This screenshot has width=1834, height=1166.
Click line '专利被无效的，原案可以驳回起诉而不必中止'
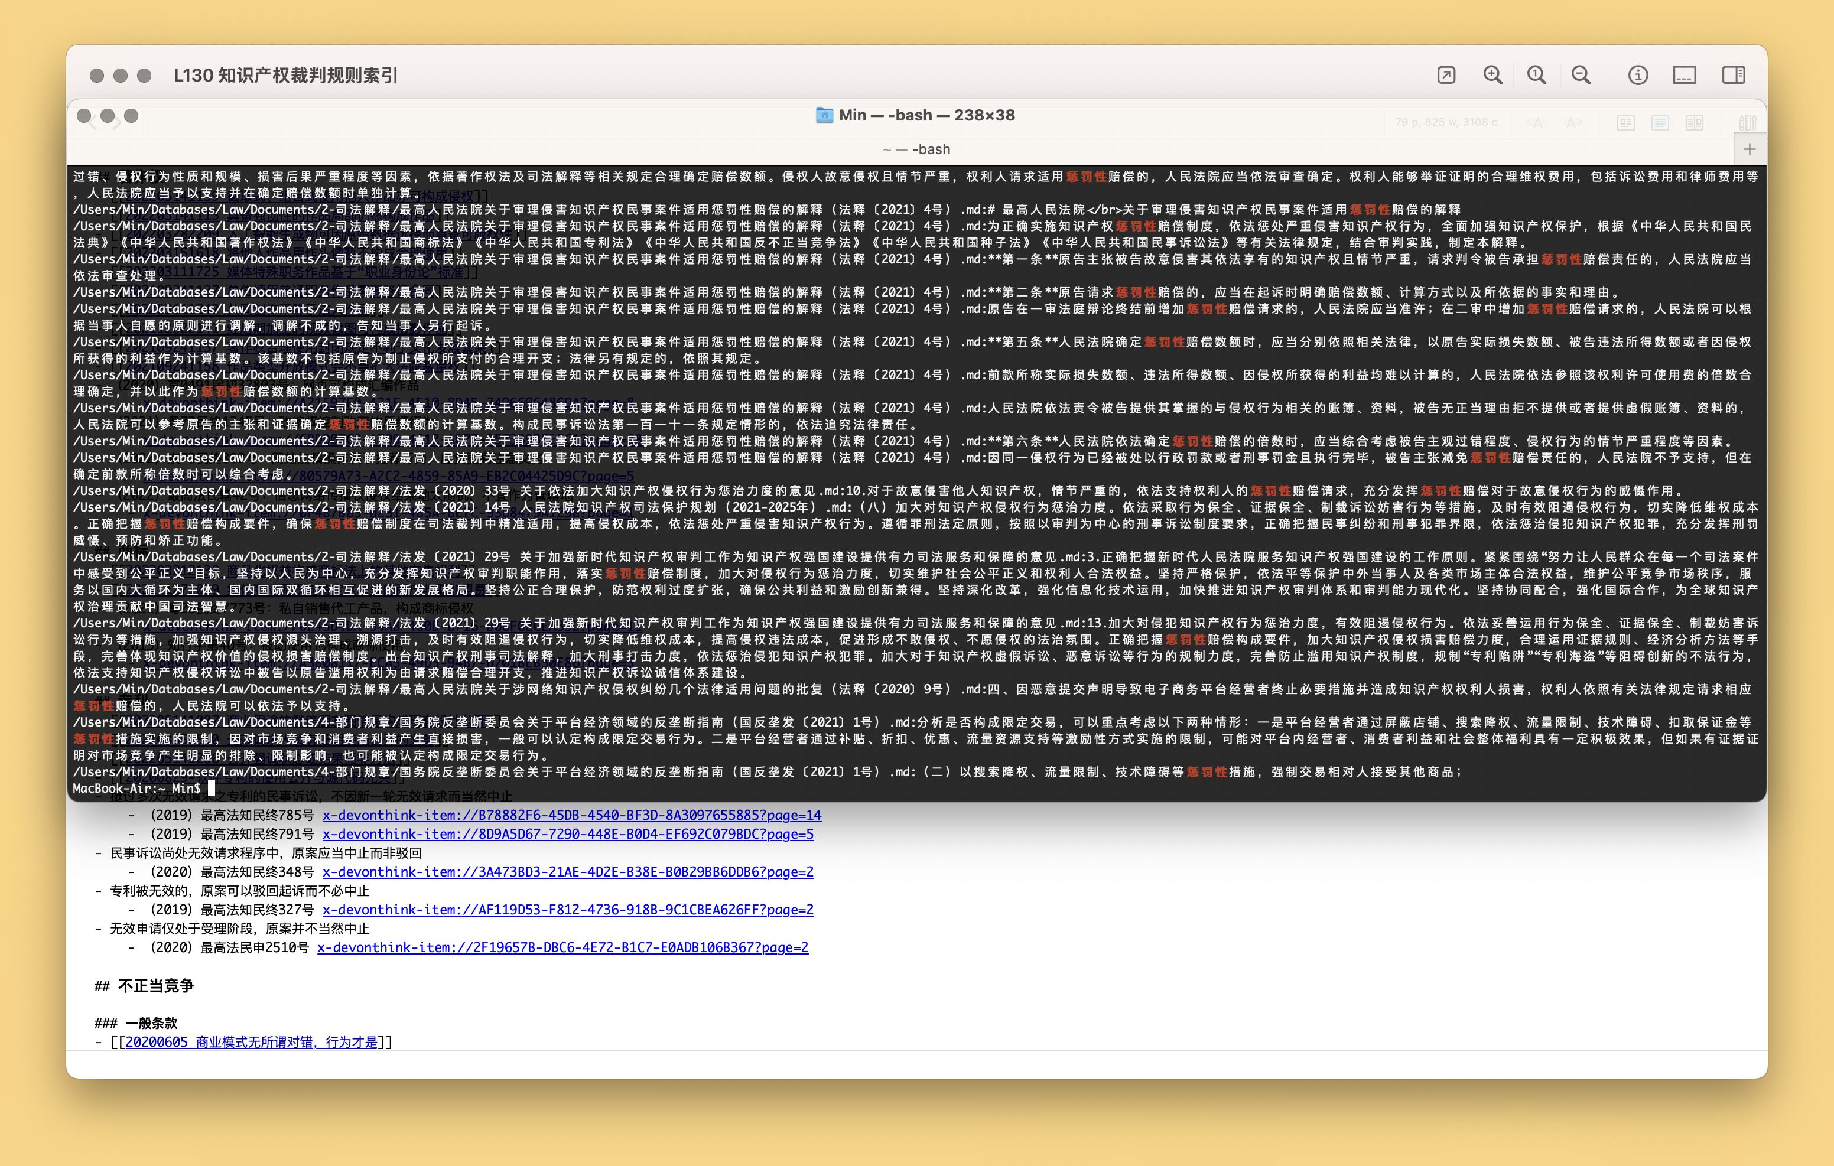click(x=239, y=890)
